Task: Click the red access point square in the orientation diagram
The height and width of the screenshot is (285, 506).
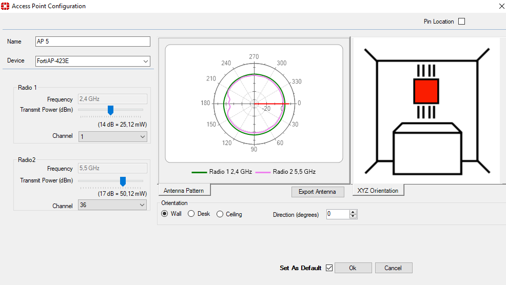Action: [x=426, y=91]
